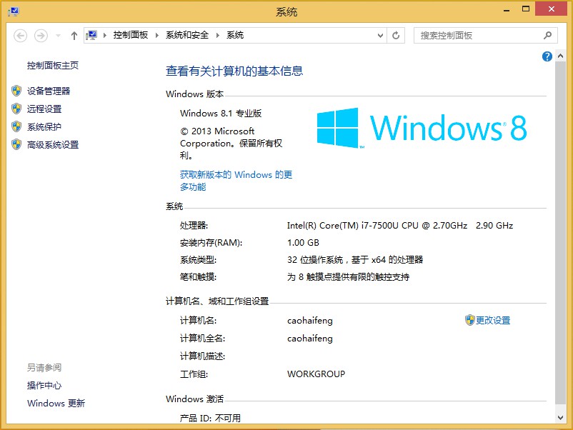Click the Forward navigation arrow
This screenshot has height=430, width=573.
tap(41, 36)
